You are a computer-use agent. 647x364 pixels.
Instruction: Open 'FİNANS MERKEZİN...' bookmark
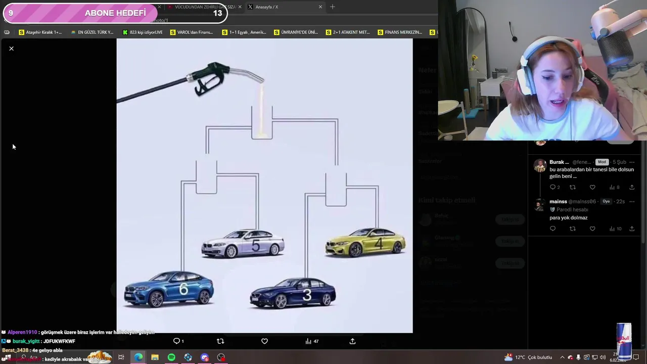399,32
